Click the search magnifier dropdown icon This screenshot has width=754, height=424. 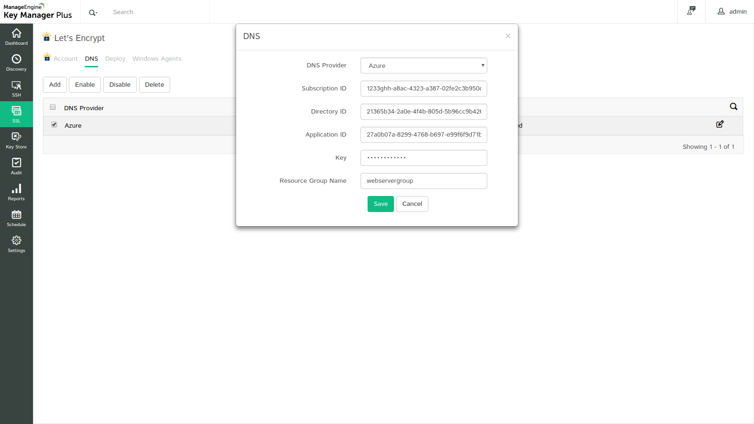tap(93, 12)
